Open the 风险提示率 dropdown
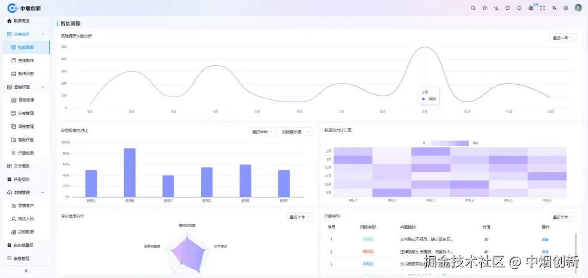This screenshot has height=278, width=588. [296, 132]
